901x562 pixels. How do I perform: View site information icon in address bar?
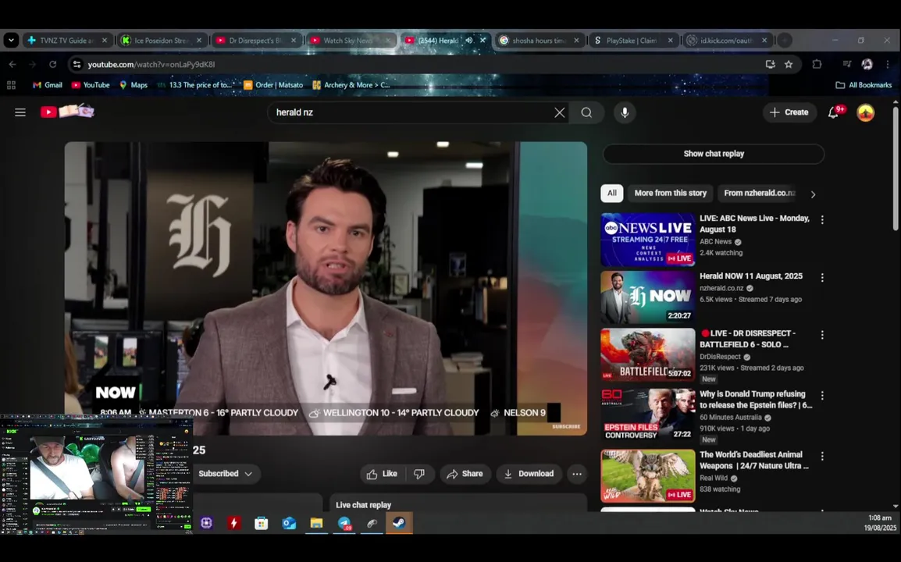(x=77, y=64)
